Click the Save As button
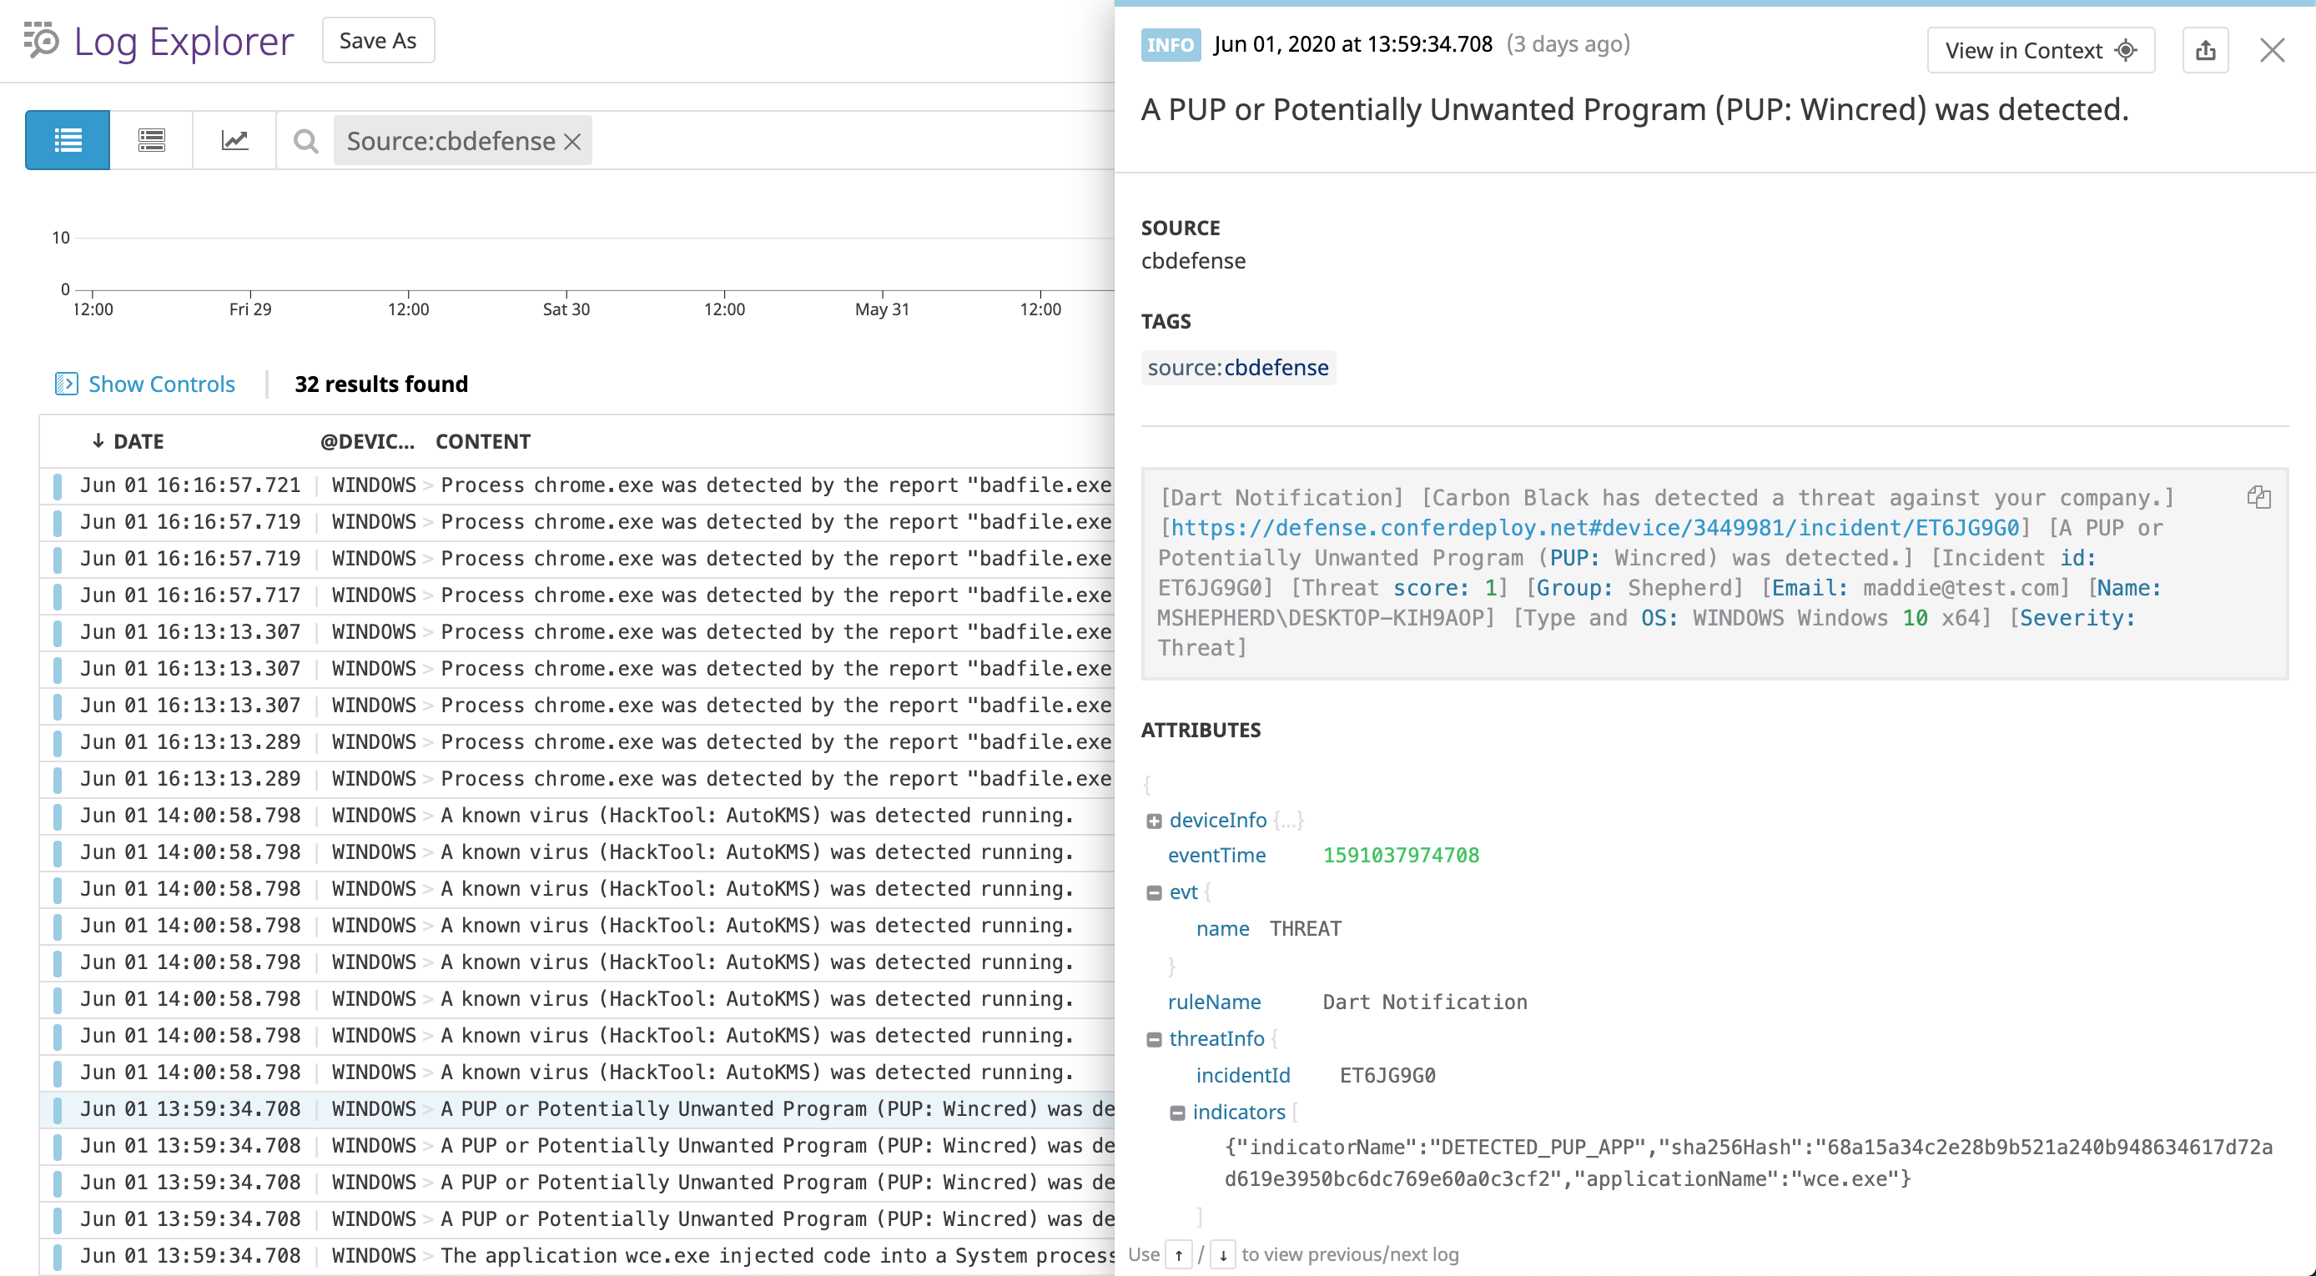Image resolution: width=2316 pixels, height=1276 pixels. click(x=378, y=39)
